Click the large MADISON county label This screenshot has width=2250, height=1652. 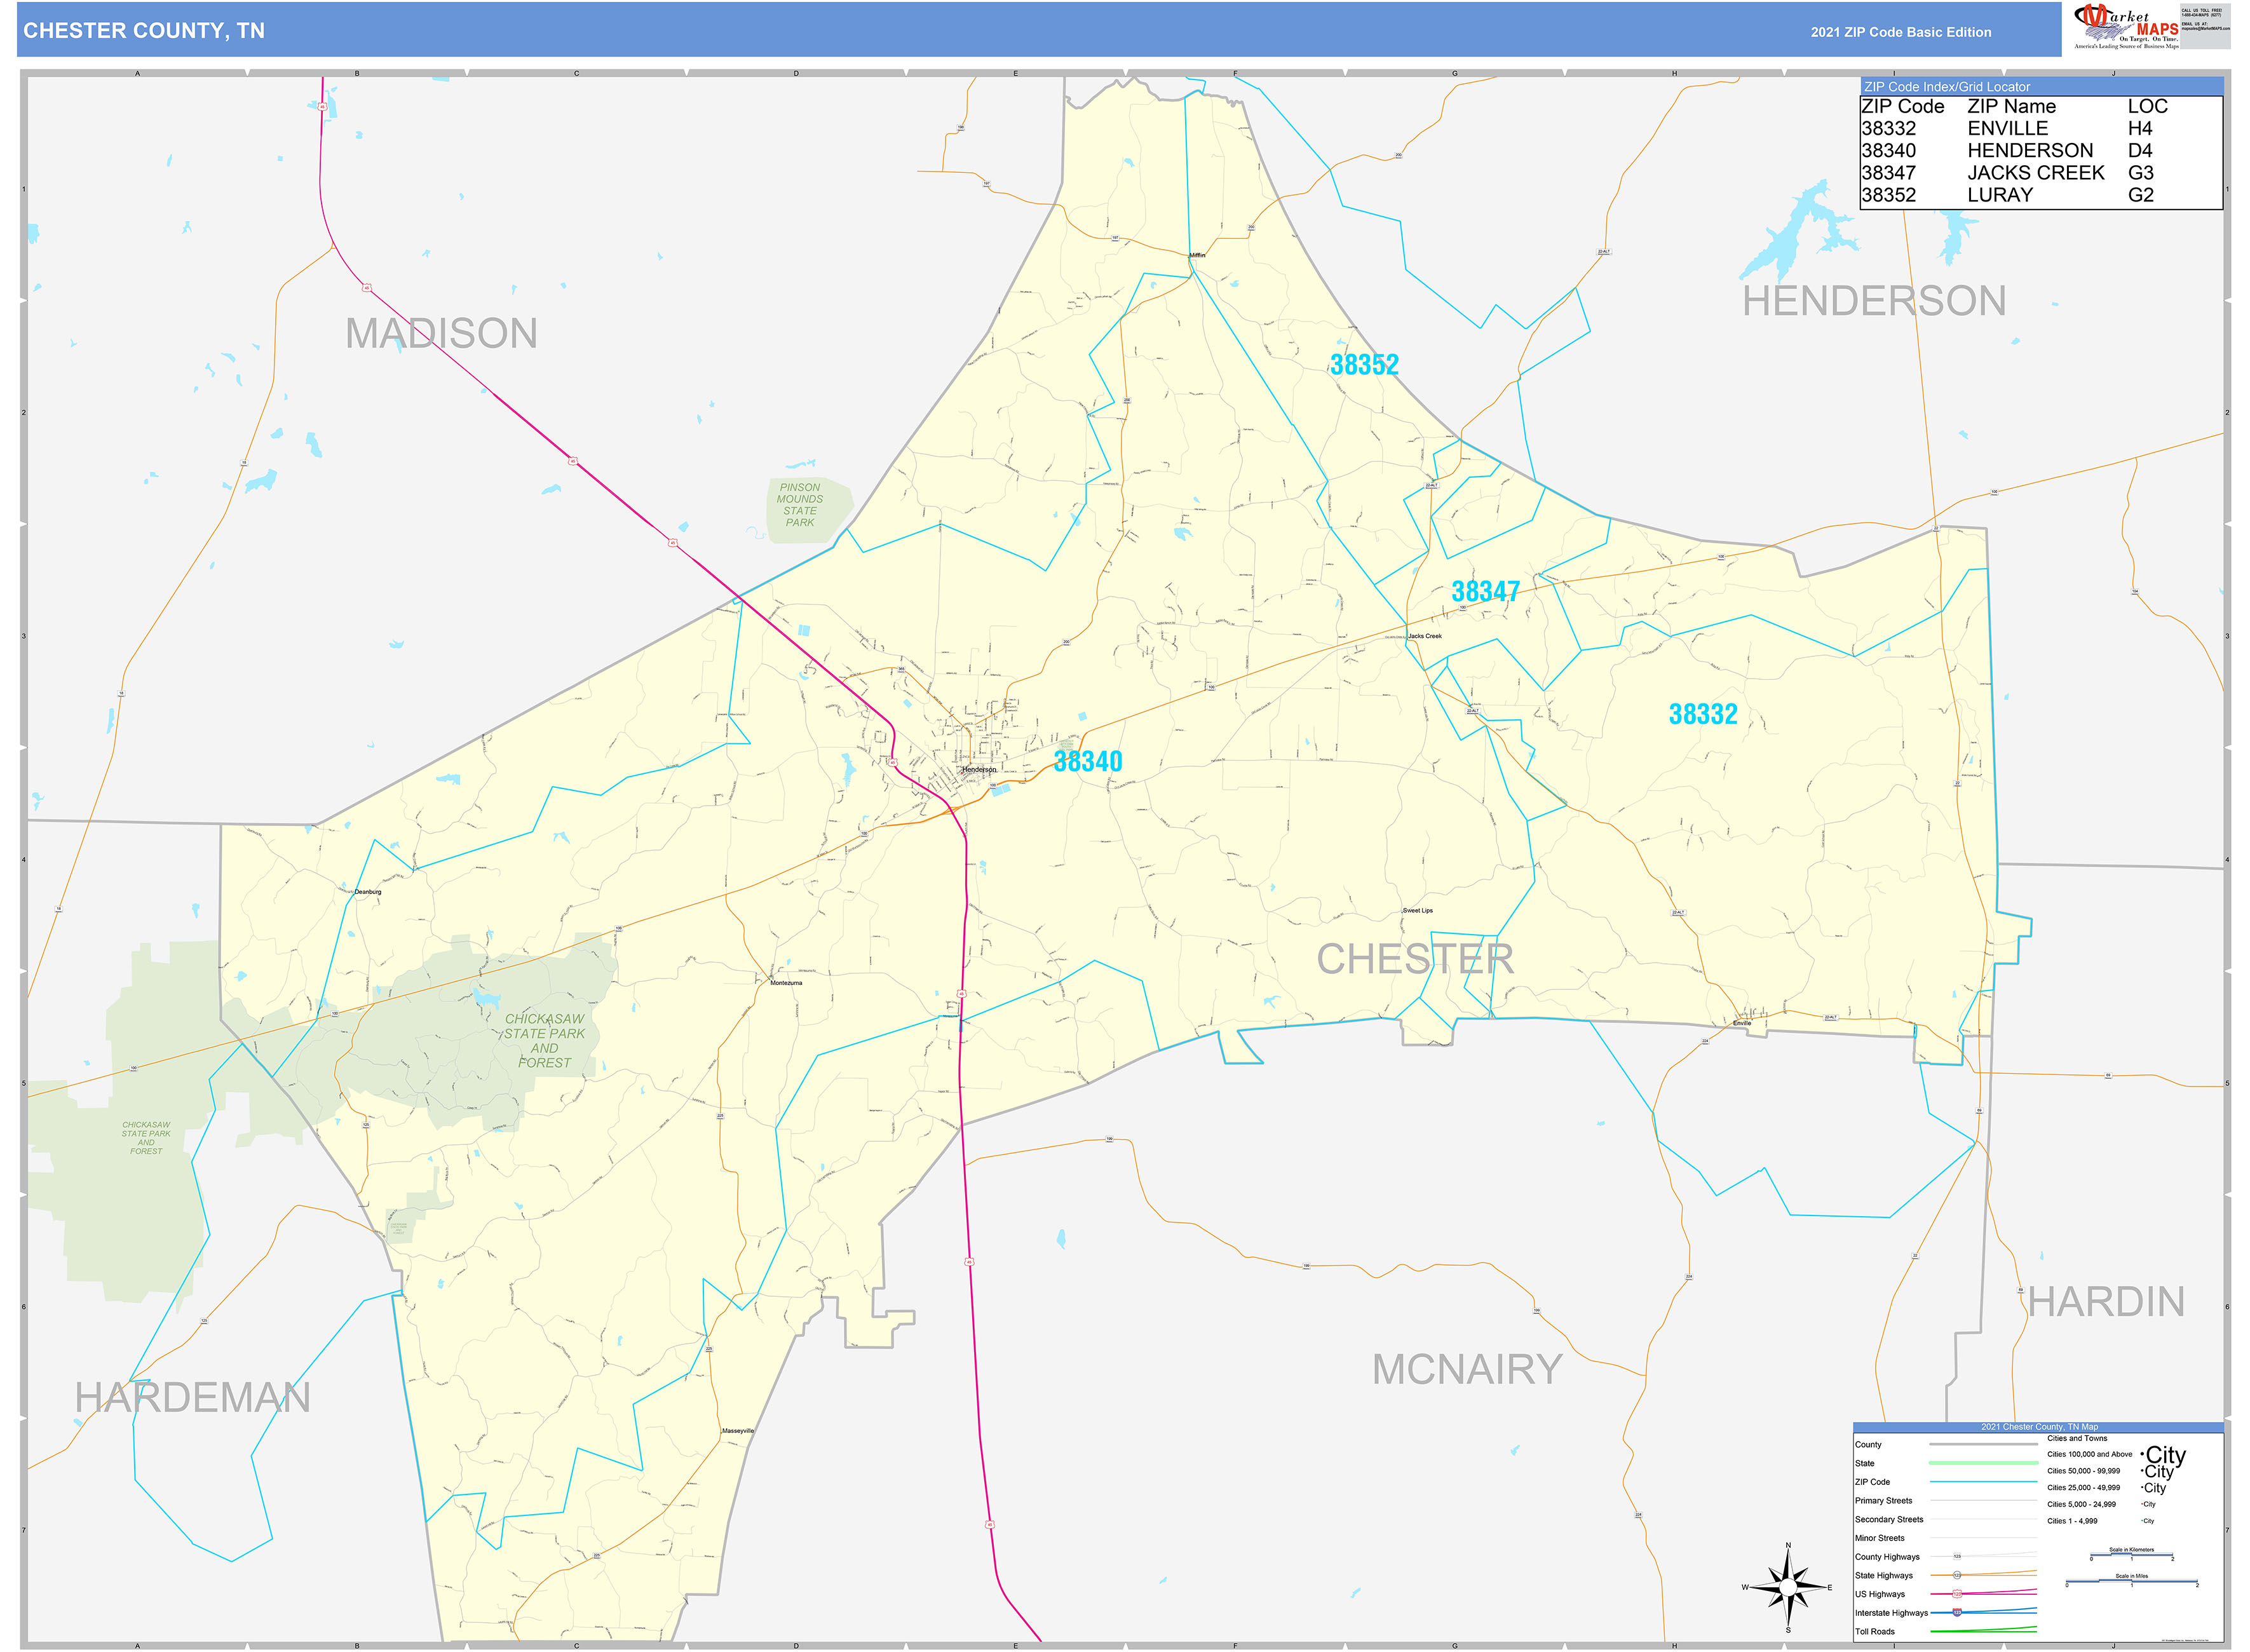(441, 334)
